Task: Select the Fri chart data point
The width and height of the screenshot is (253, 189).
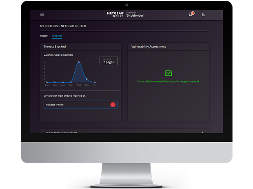Action: tap(95, 83)
